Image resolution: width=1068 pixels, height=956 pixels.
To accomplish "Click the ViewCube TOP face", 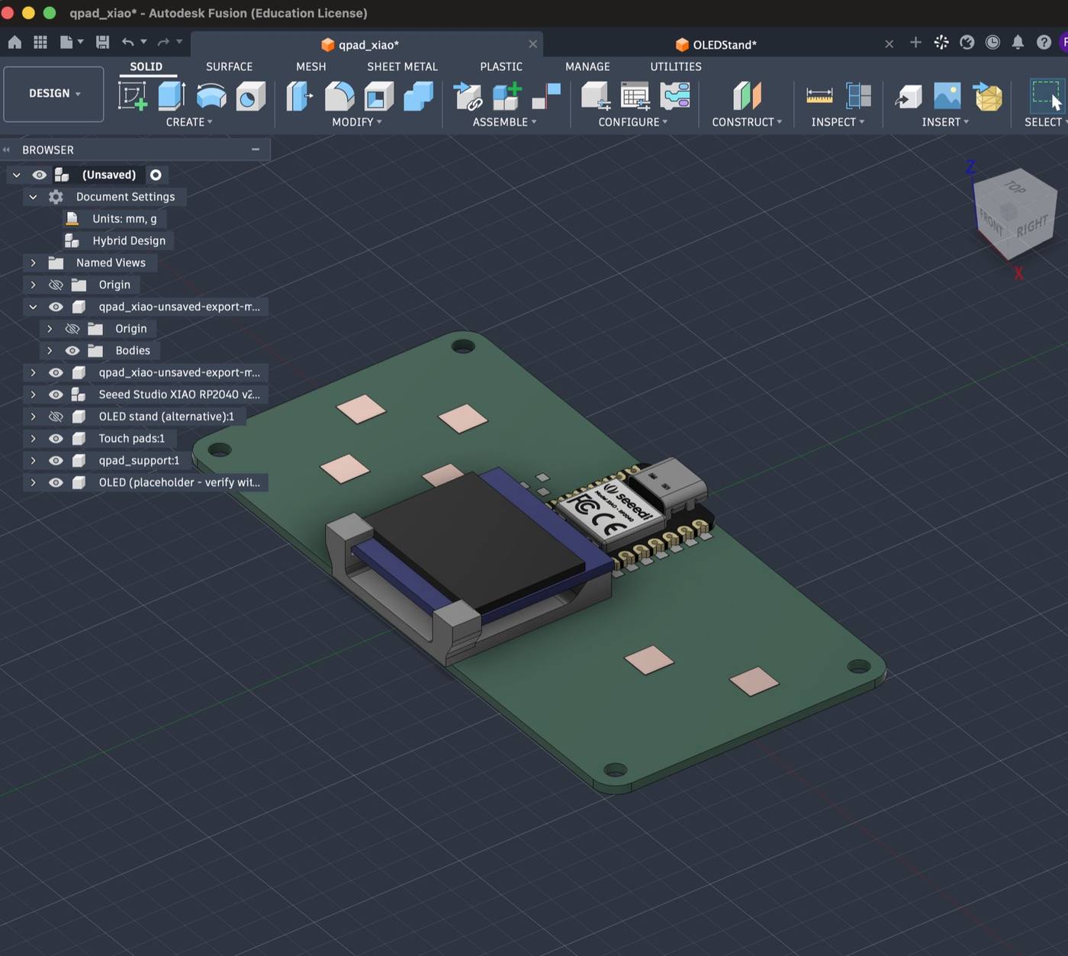I will pos(1015,186).
